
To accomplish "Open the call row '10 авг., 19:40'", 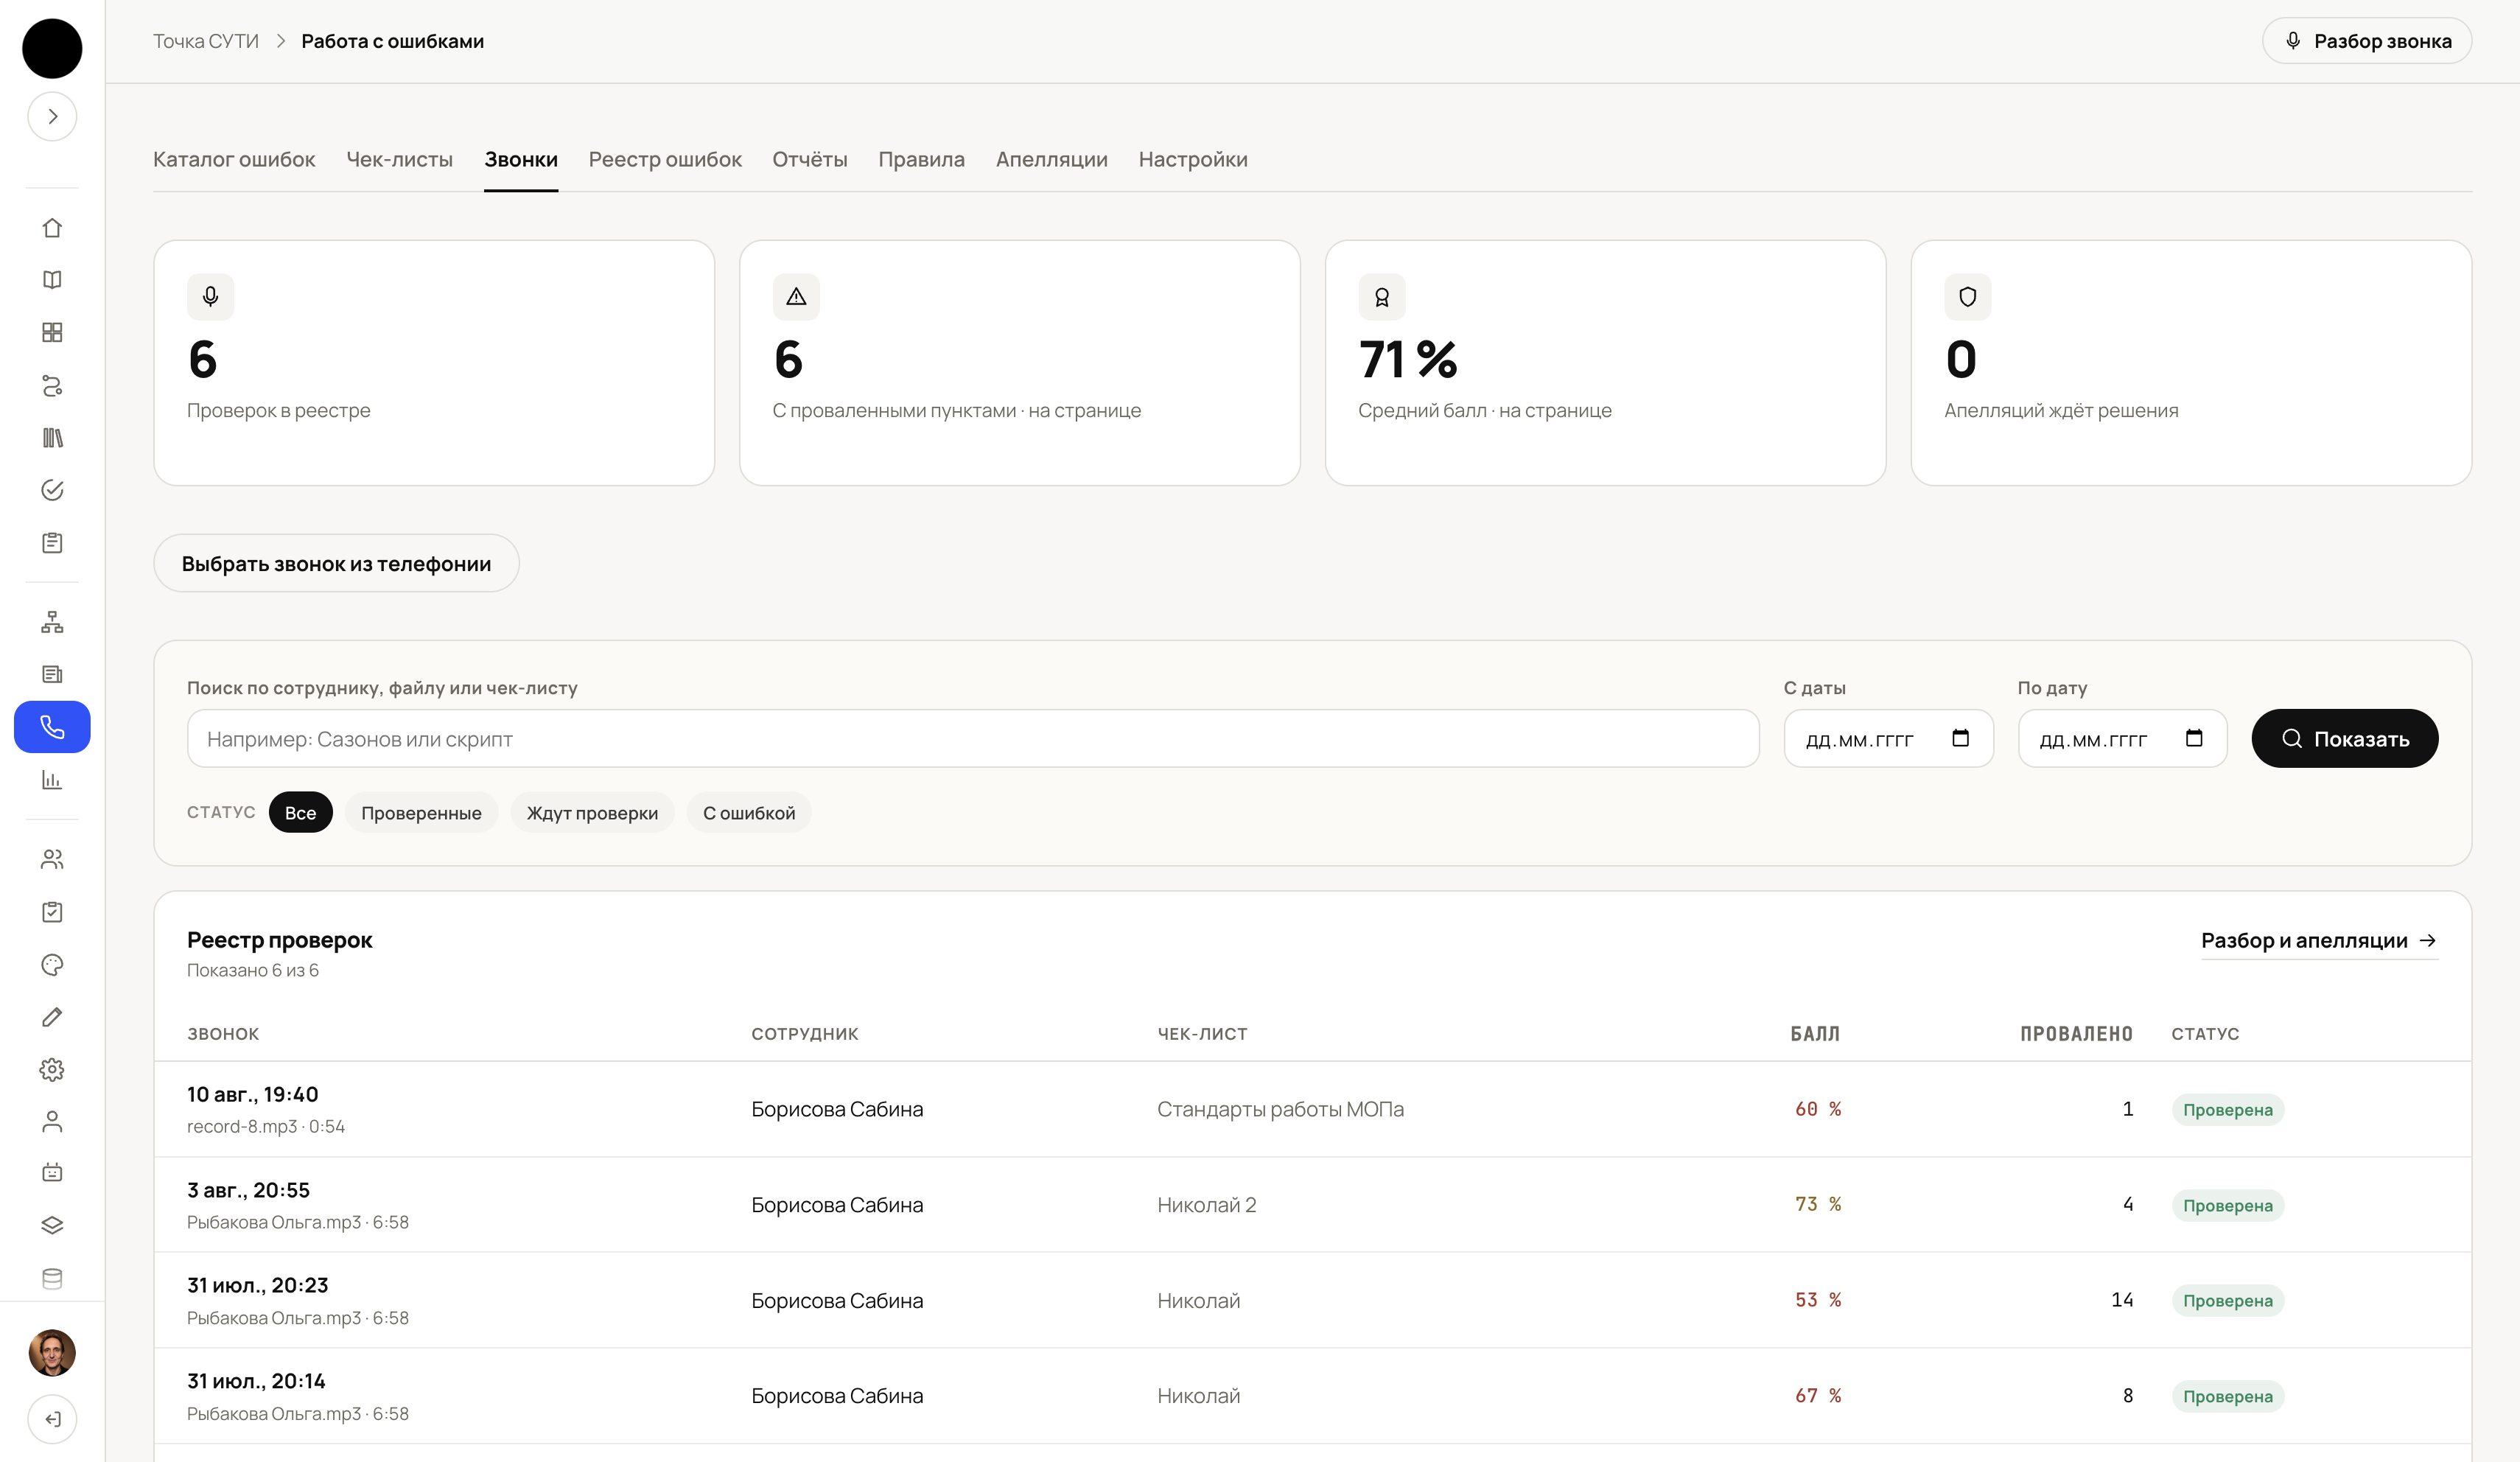I will pos(1312,1109).
